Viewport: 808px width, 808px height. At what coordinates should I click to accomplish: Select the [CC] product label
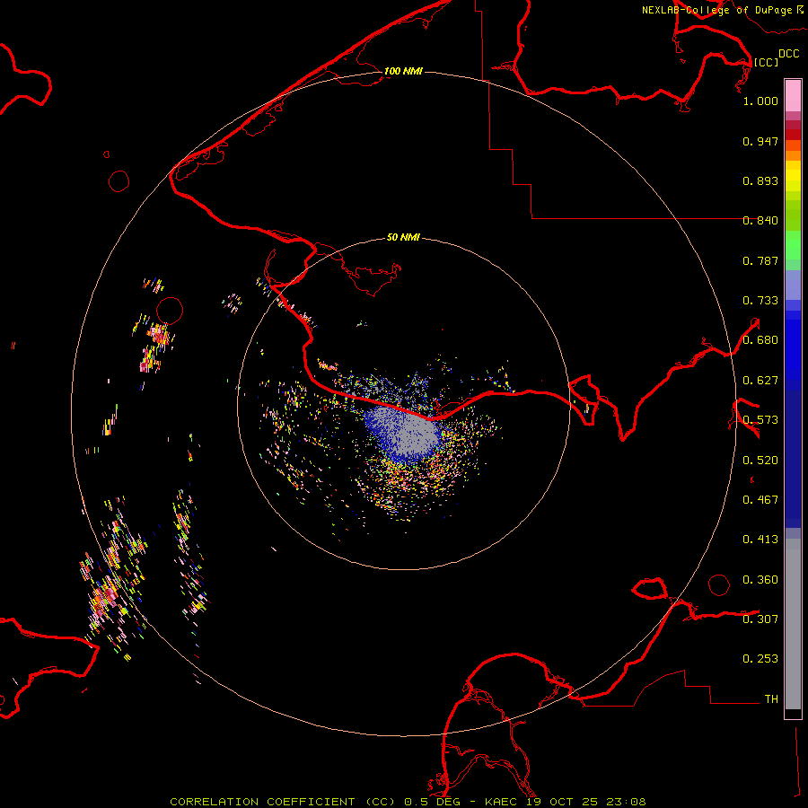pos(766,62)
